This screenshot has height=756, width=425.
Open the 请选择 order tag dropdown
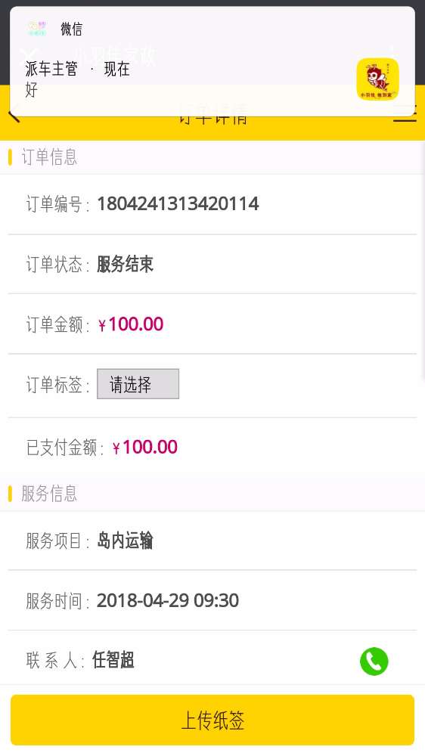click(138, 384)
